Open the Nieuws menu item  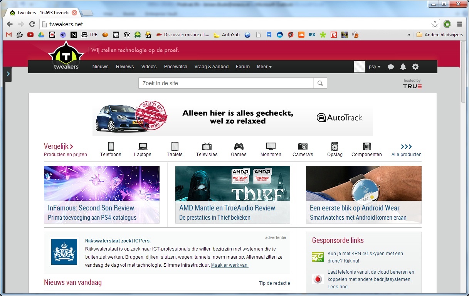pos(101,67)
